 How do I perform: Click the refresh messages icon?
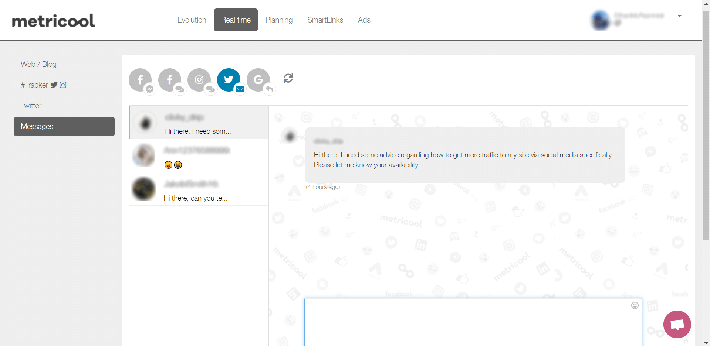pos(288,78)
